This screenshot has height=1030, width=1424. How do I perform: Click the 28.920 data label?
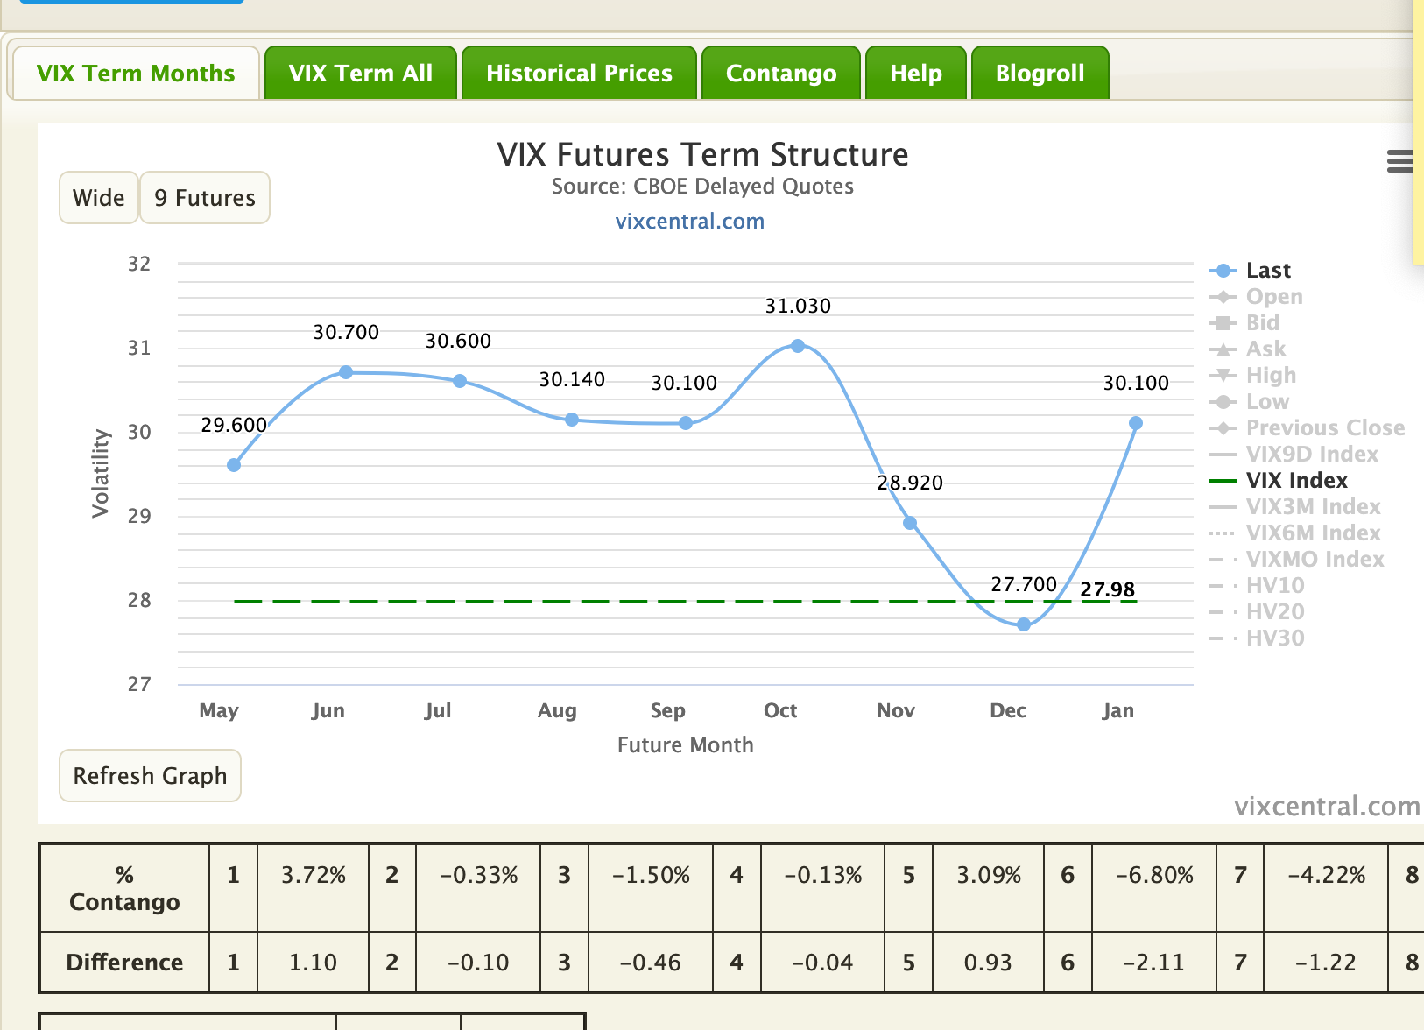910,483
